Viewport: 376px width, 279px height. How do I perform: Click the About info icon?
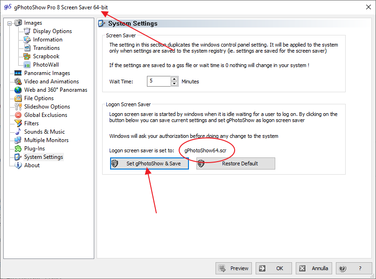pos(18,165)
